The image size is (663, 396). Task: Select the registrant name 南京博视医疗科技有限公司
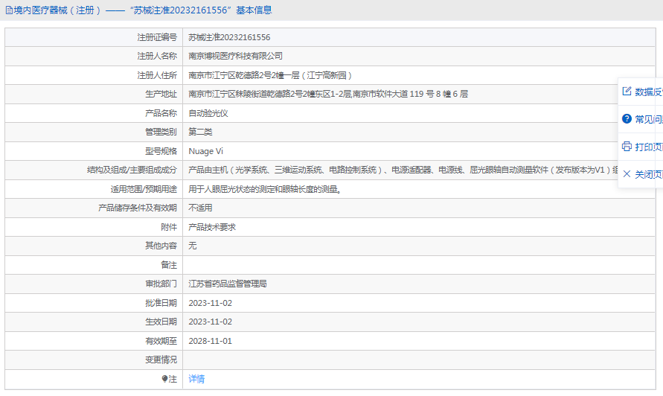[x=236, y=56]
